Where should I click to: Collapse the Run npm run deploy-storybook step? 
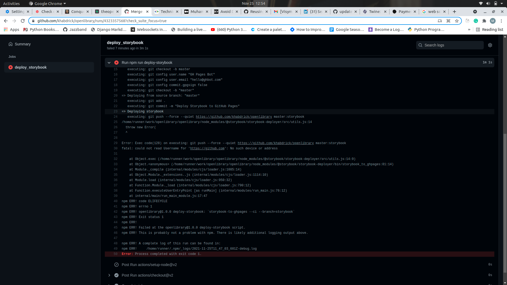tap(109, 63)
